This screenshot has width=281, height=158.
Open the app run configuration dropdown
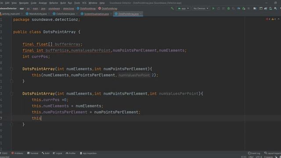coord(183,8)
